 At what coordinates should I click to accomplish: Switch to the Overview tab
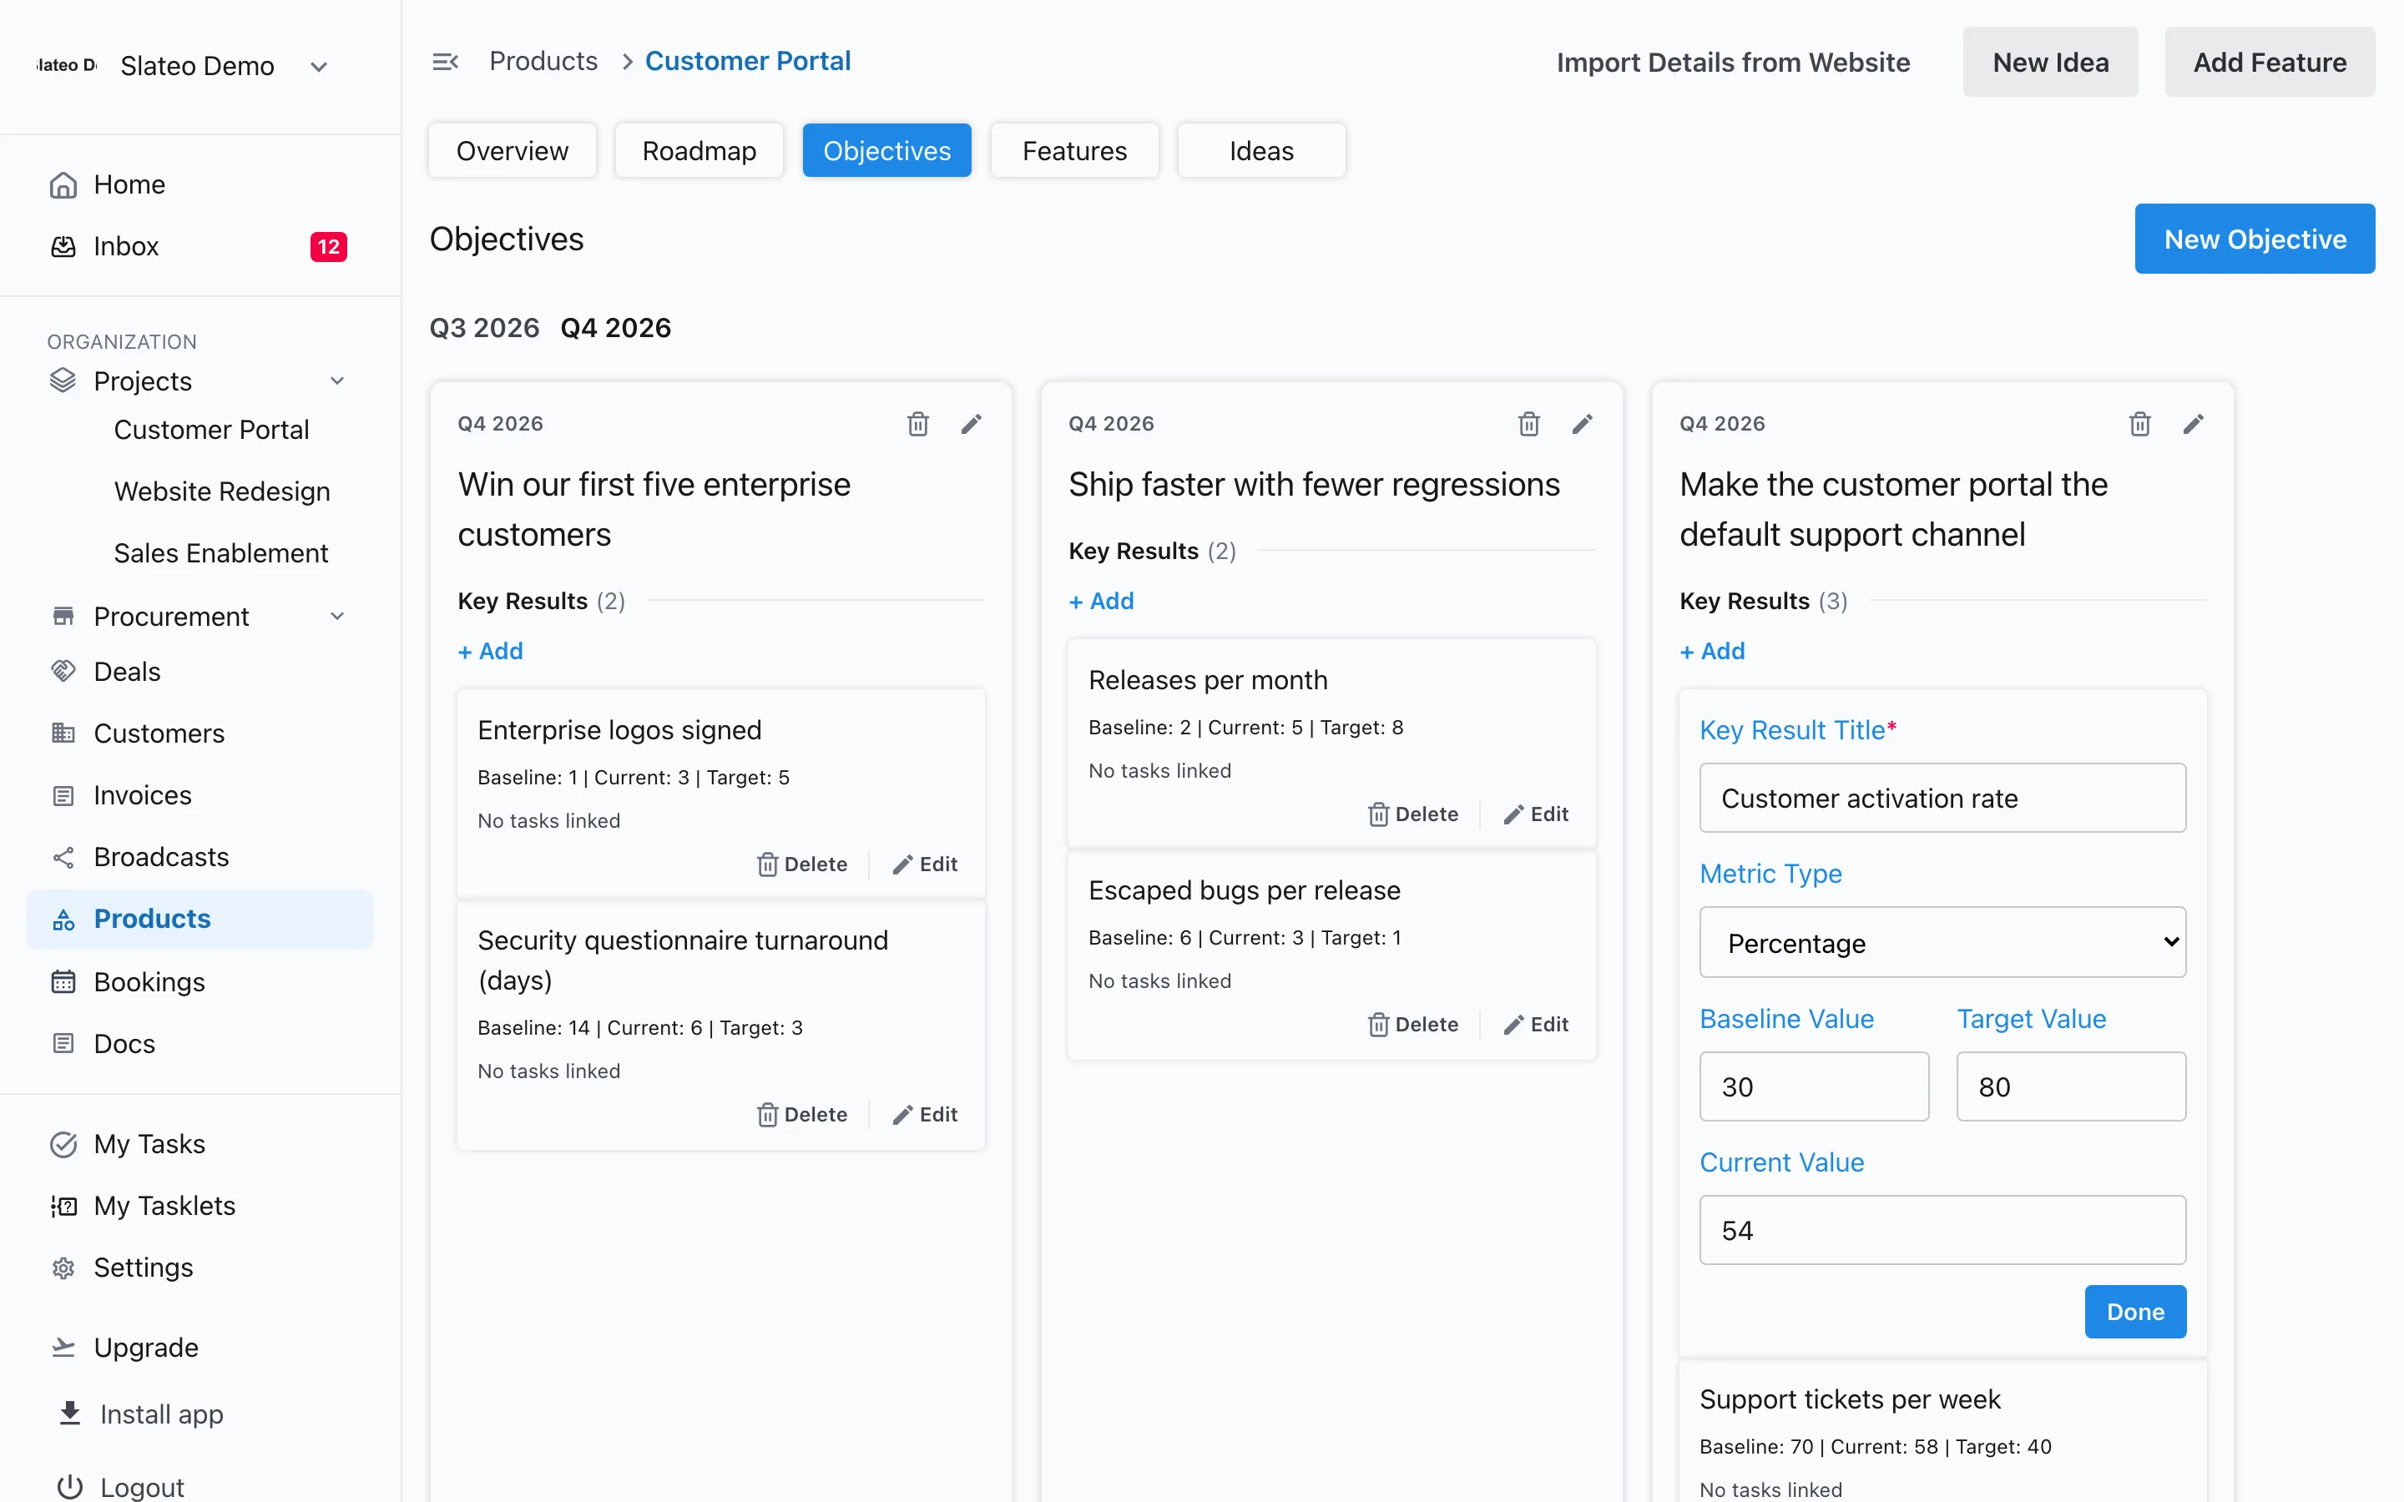[513, 151]
